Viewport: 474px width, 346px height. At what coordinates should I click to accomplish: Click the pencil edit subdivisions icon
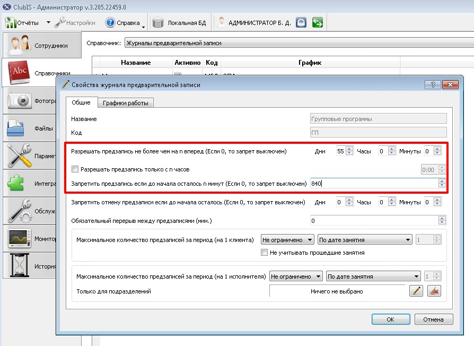tap(416, 291)
